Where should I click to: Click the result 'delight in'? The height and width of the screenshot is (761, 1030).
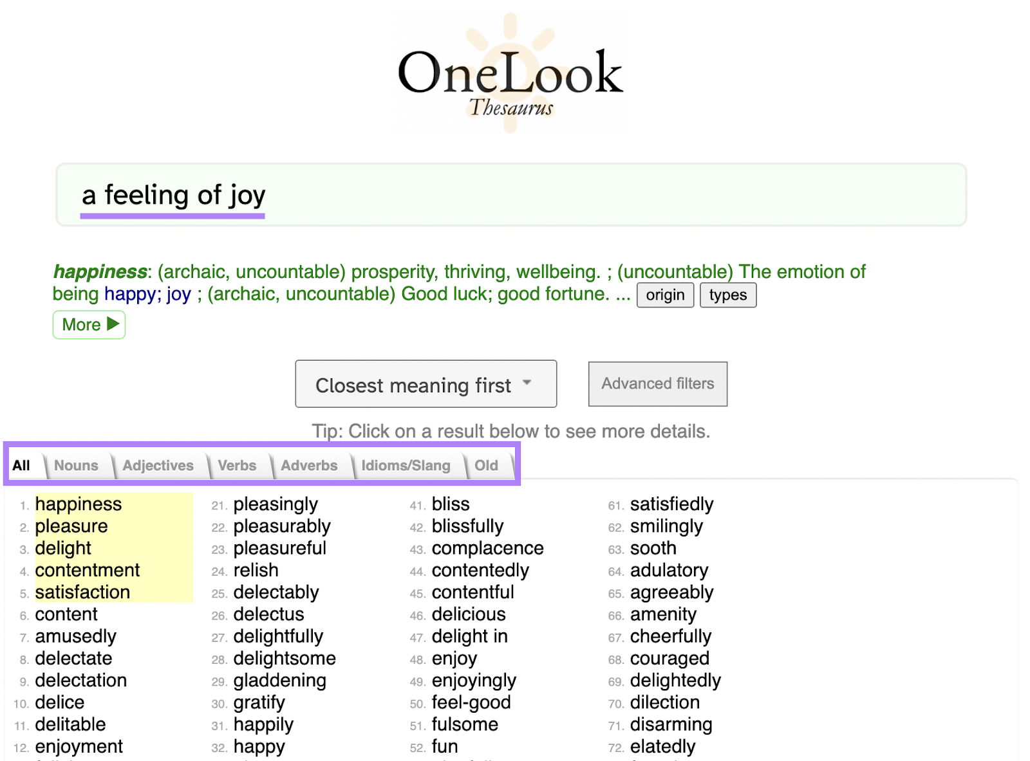pyautogui.click(x=470, y=636)
